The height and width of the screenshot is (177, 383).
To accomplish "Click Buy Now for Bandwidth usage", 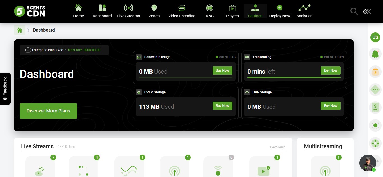I will [x=222, y=70].
